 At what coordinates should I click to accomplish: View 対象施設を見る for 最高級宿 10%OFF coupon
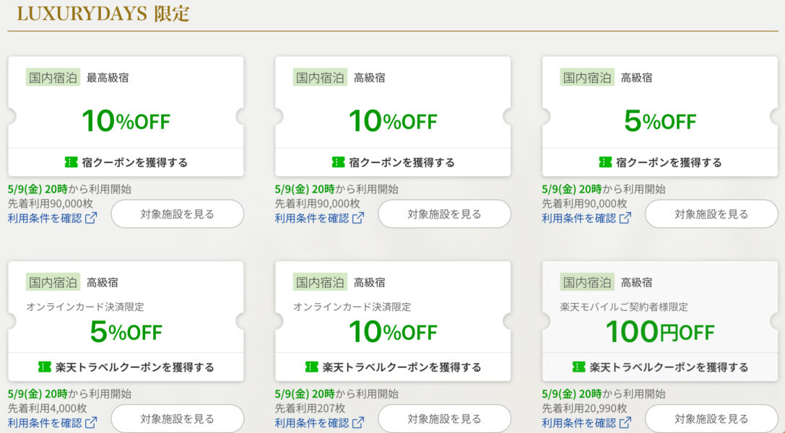pyautogui.click(x=177, y=214)
